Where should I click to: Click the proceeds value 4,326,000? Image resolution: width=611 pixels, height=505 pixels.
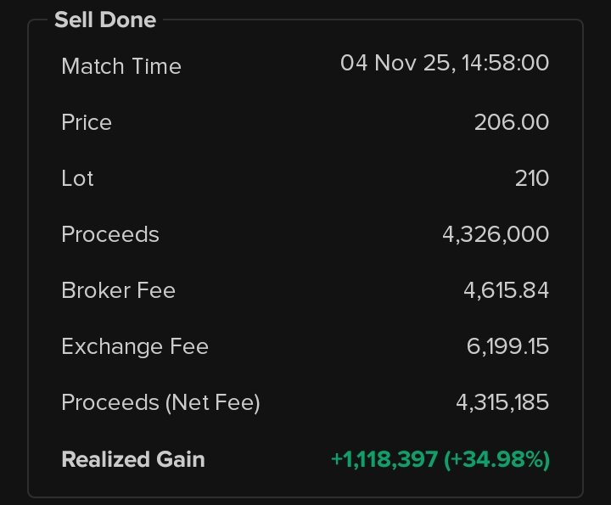(496, 234)
